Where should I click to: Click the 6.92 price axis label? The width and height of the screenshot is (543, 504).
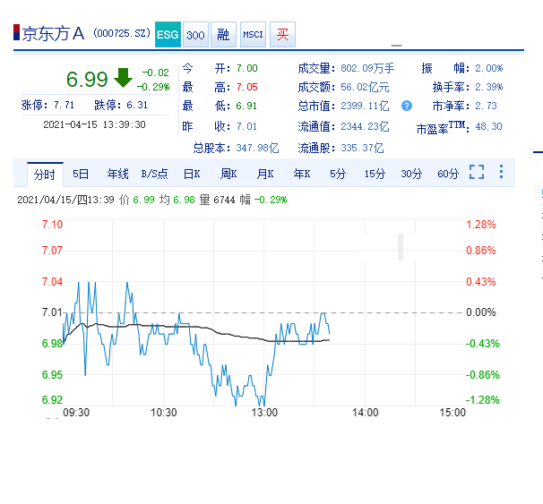[x=52, y=400]
